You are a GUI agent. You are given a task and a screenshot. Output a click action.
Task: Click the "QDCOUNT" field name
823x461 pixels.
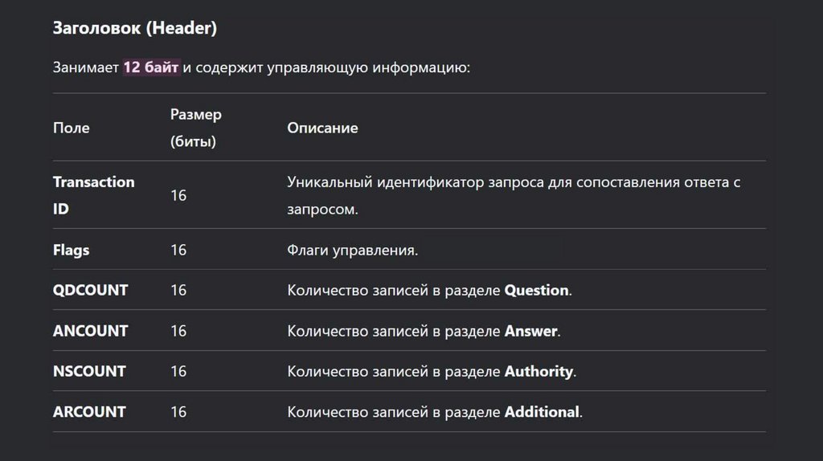click(90, 290)
